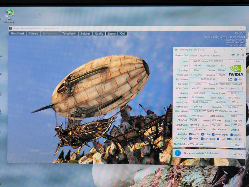Click the greyed-out Environment button

tap(50, 33)
